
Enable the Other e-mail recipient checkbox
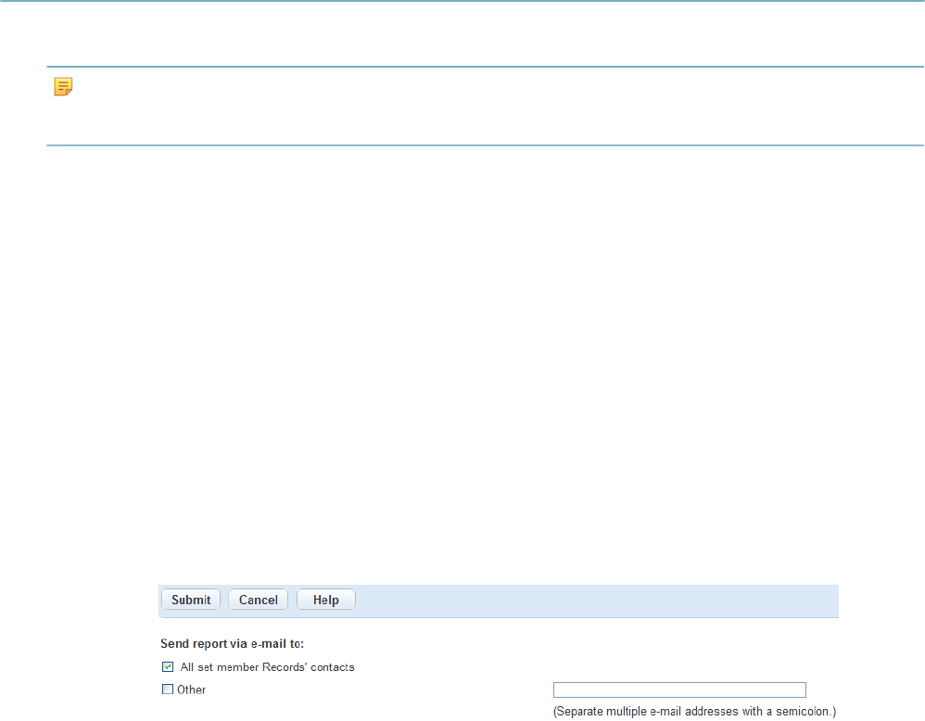168,689
